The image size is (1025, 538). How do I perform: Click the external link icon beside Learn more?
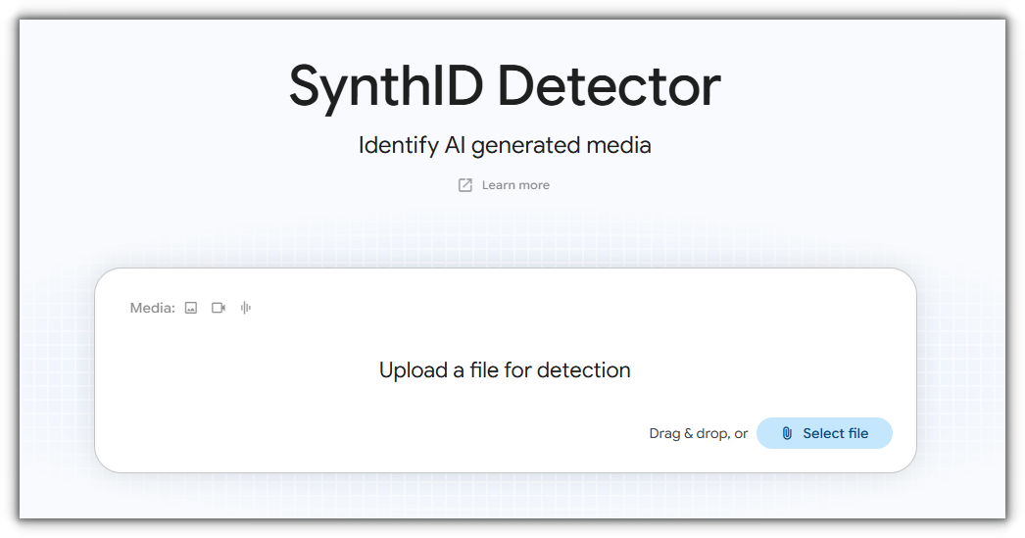464,185
